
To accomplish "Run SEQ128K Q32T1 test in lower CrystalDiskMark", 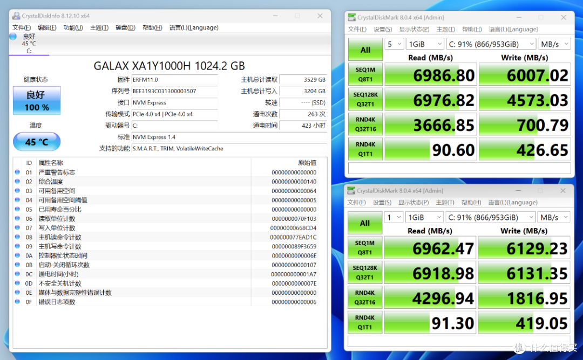I will click(364, 272).
